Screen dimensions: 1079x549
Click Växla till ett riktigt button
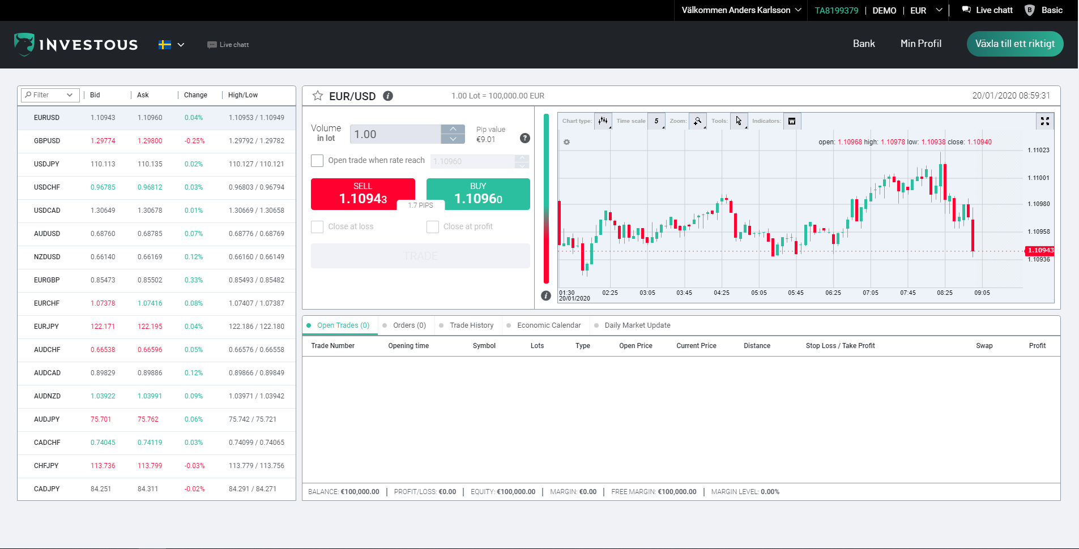(x=1015, y=44)
